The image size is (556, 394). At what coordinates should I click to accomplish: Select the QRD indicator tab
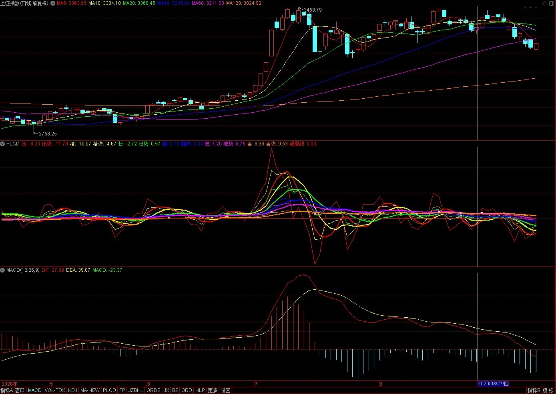tap(187, 390)
